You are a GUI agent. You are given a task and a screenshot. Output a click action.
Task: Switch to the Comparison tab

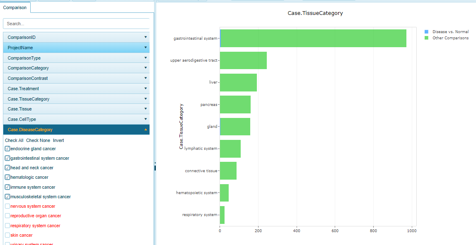(x=15, y=7)
